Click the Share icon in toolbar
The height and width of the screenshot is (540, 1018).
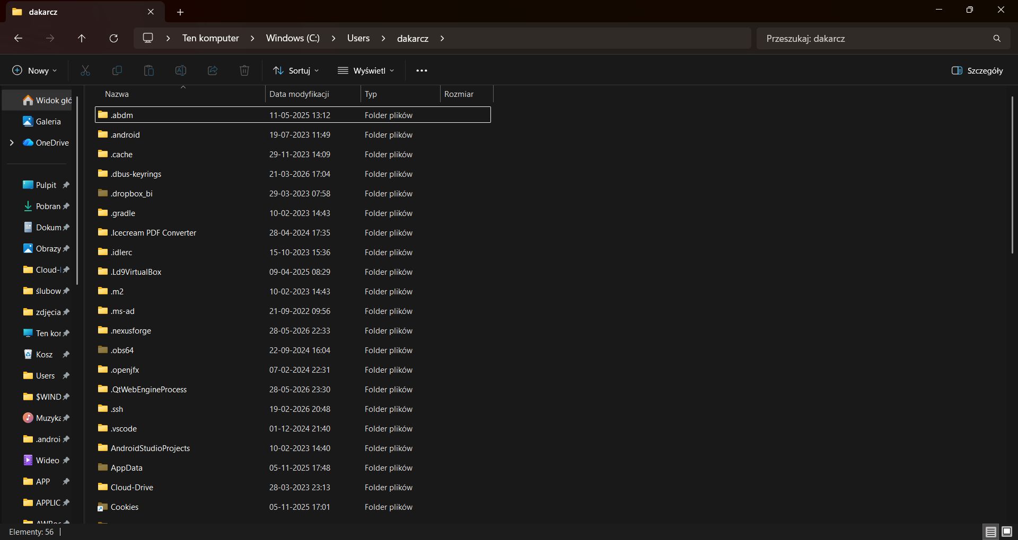coord(213,70)
